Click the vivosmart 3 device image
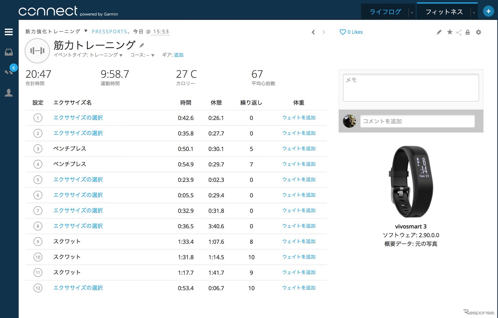Image resolution: width=498 pixels, height=318 pixels. (x=411, y=181)
